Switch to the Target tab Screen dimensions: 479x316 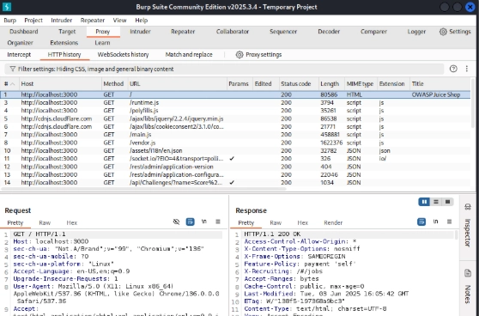67,32
